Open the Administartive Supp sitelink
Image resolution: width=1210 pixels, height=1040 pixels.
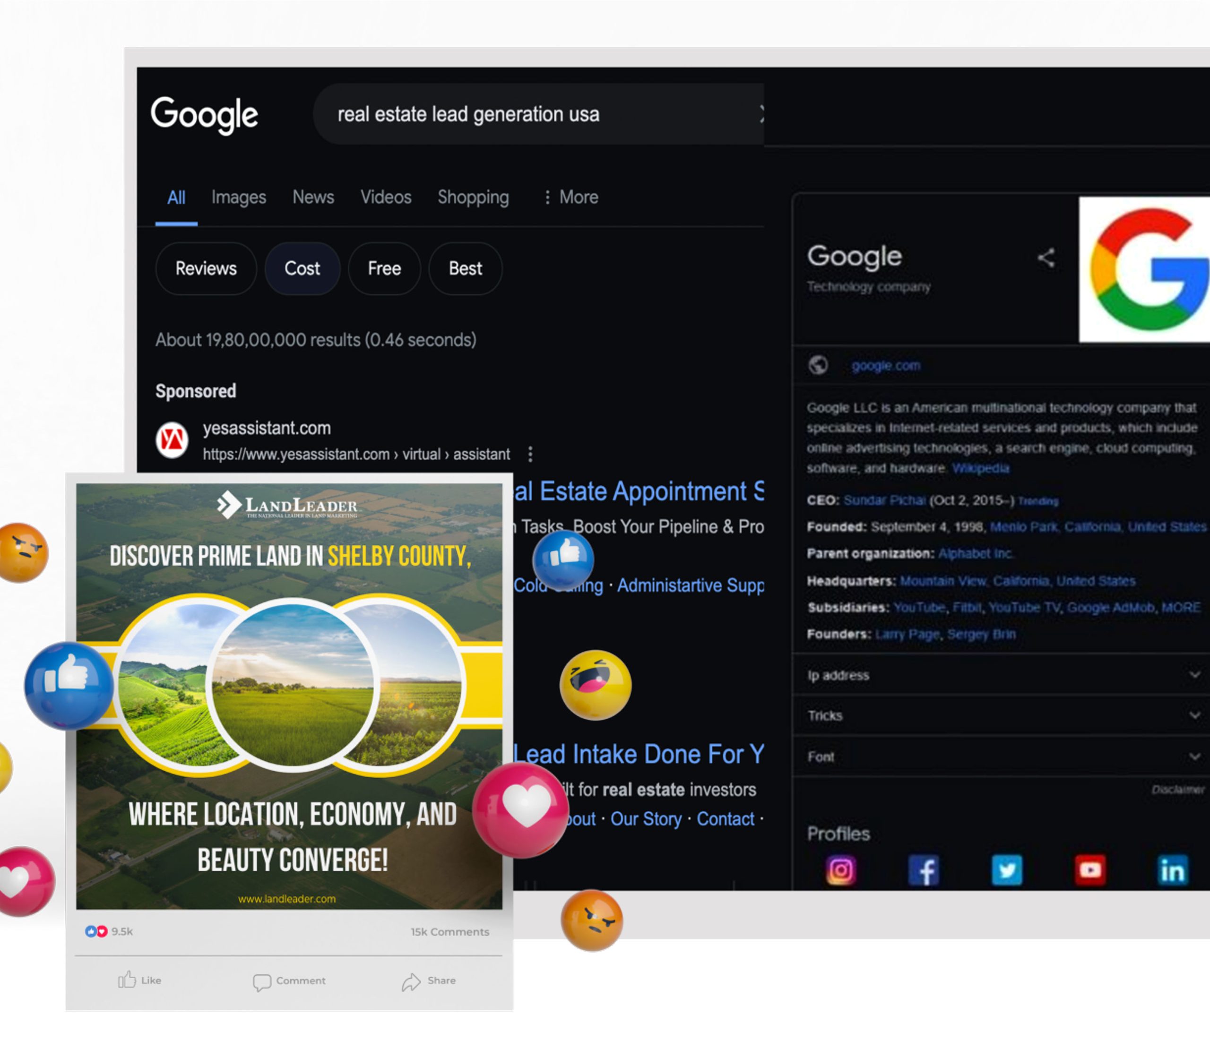691,586
